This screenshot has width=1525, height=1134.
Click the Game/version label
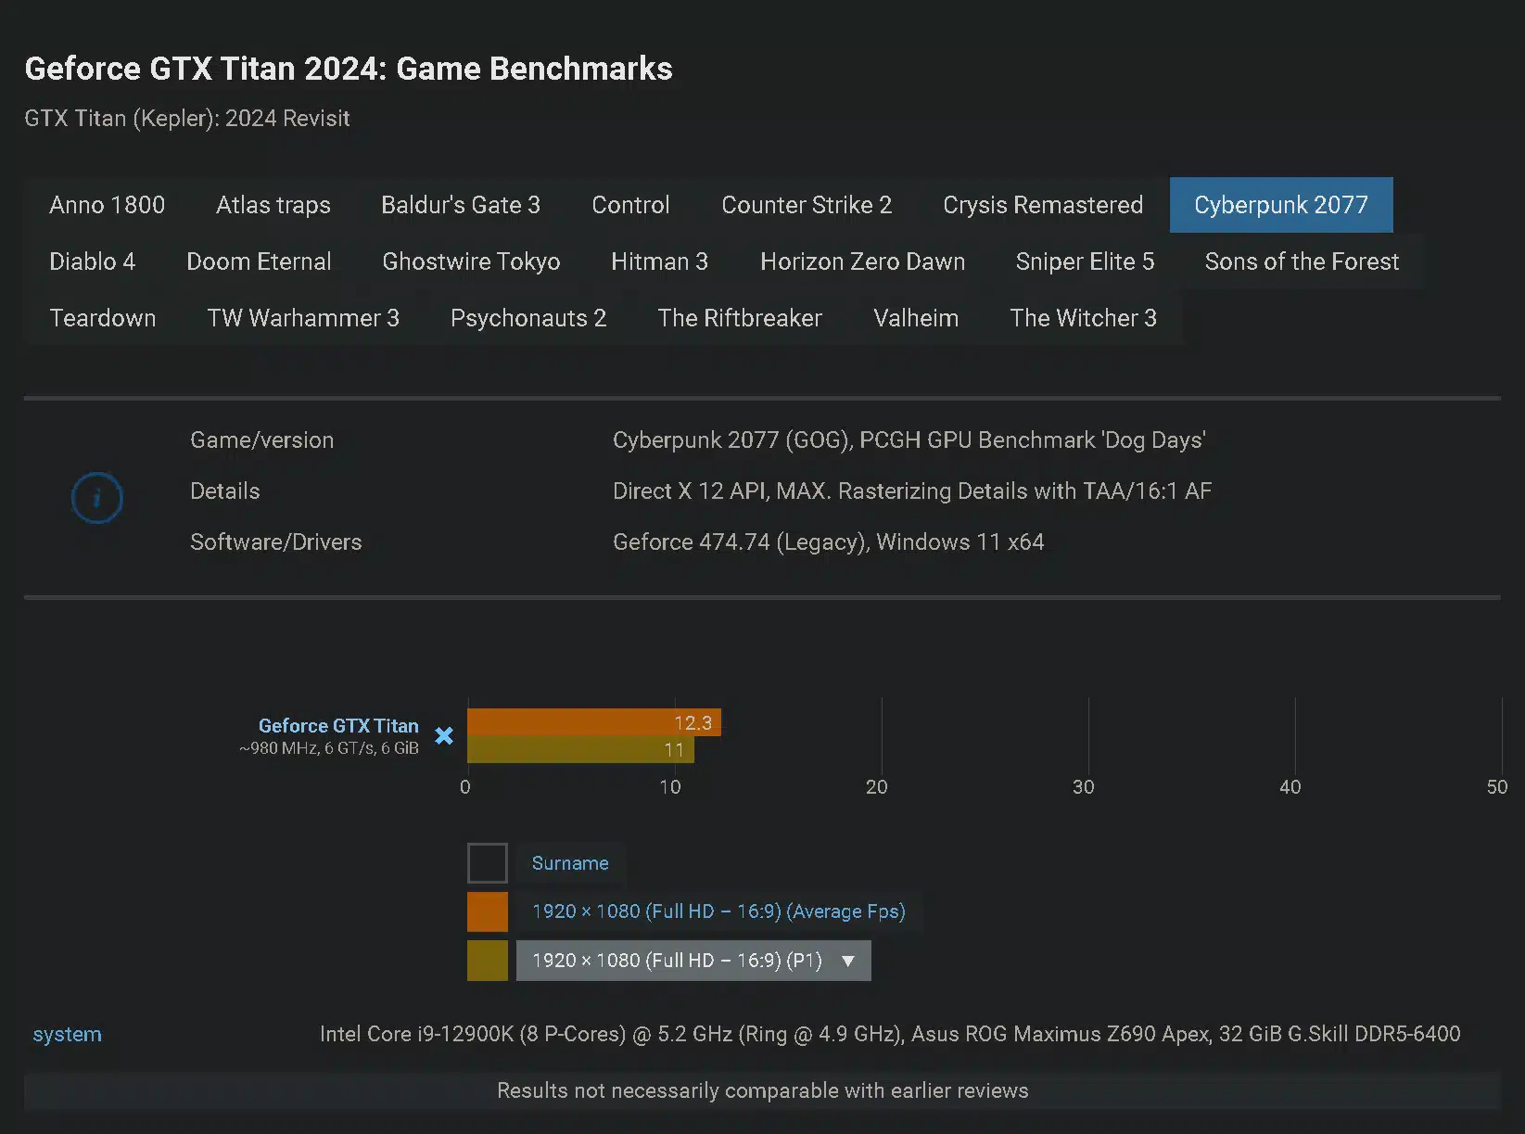click(262, 440)
